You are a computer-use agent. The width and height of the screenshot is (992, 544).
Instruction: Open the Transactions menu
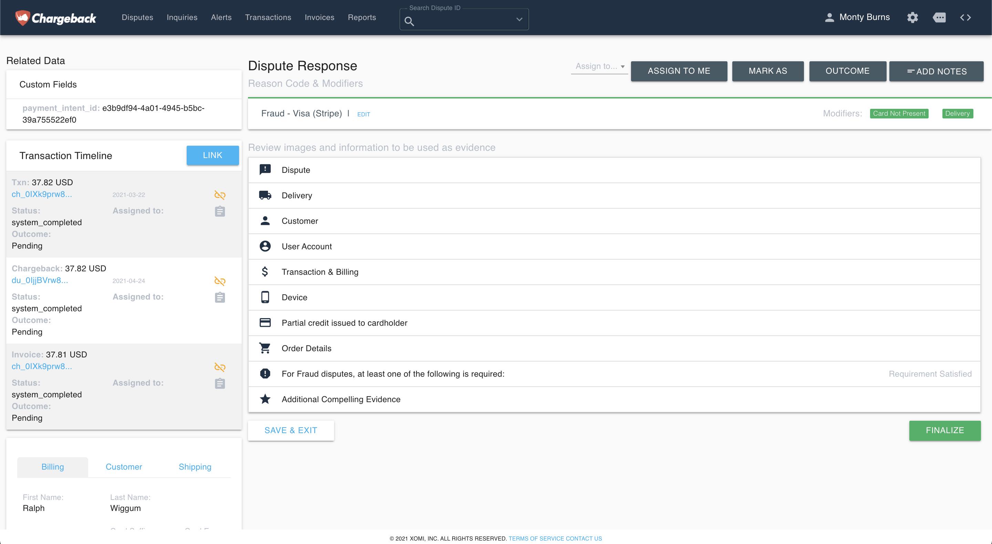[x=268, y=17]
